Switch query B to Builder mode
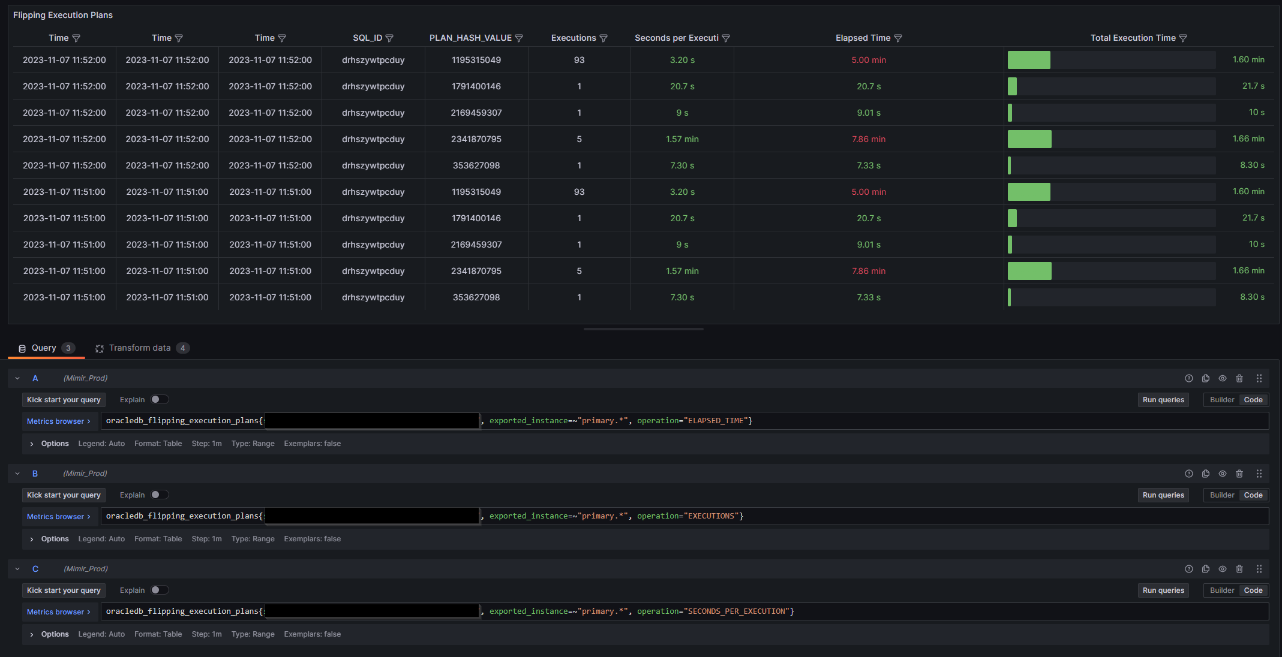Image resolution: width=1282 pixels, height=657 pixels. (x=1222, y=495)
